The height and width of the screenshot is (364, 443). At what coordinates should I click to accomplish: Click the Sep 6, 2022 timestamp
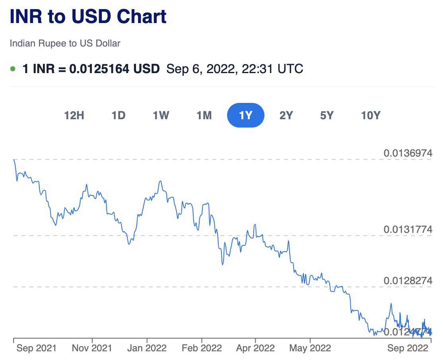[235, 69]
